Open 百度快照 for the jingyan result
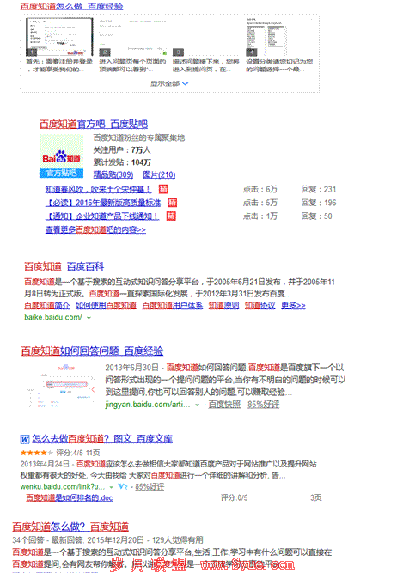The width and height of the screenshot is (403, 573). click(224, 405)
